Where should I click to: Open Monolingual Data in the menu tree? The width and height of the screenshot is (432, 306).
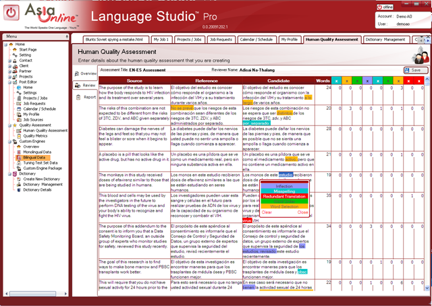click(x=37, y=152)
